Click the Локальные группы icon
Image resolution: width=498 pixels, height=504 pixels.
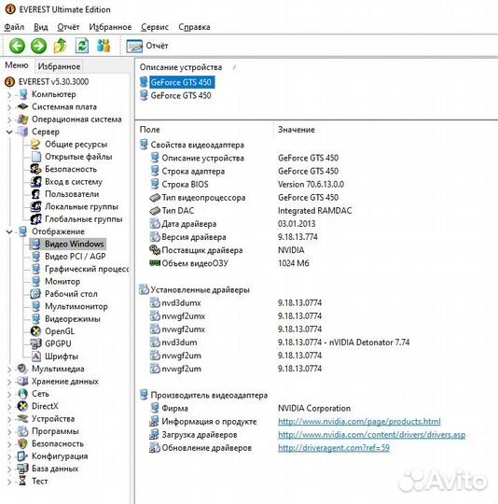(x=35, y=206)
